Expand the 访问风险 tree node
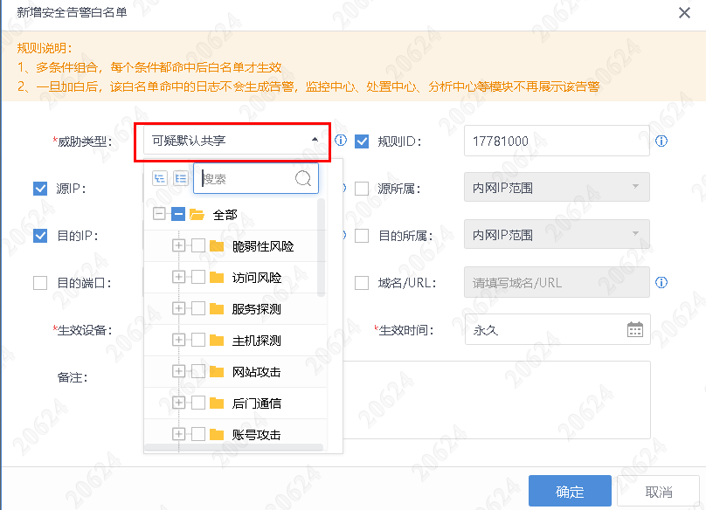Viewport: 706px width, 510px height. tap(179, 278)
